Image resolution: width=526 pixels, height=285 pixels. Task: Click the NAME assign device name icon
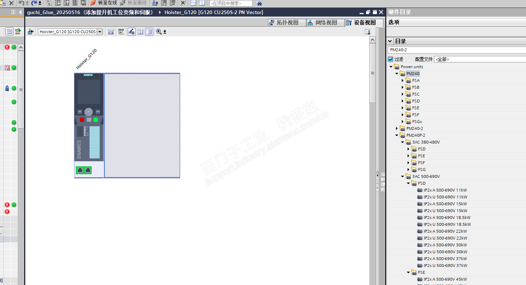121,32
